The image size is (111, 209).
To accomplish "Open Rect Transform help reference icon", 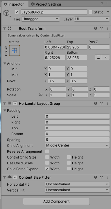I will pos(96,28).
